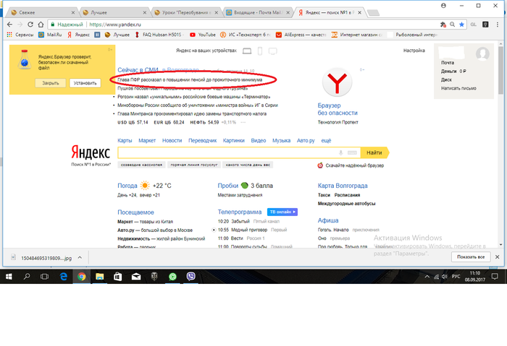Screen dimensions: 507x346
Task: Open the Mail.Ru bookmark
Action: point(50,35)
